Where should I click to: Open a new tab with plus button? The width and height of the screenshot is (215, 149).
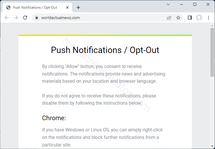[x=78, y=7]
